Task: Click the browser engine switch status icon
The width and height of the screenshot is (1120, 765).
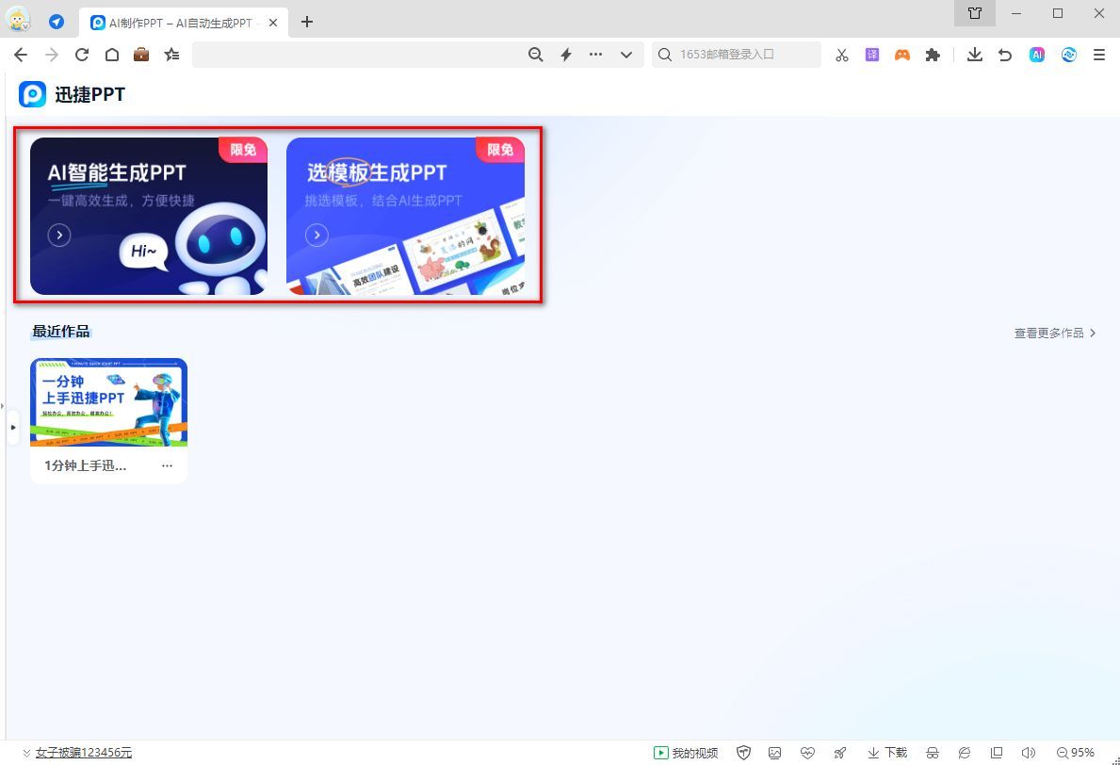Action: tap(965, 753)
